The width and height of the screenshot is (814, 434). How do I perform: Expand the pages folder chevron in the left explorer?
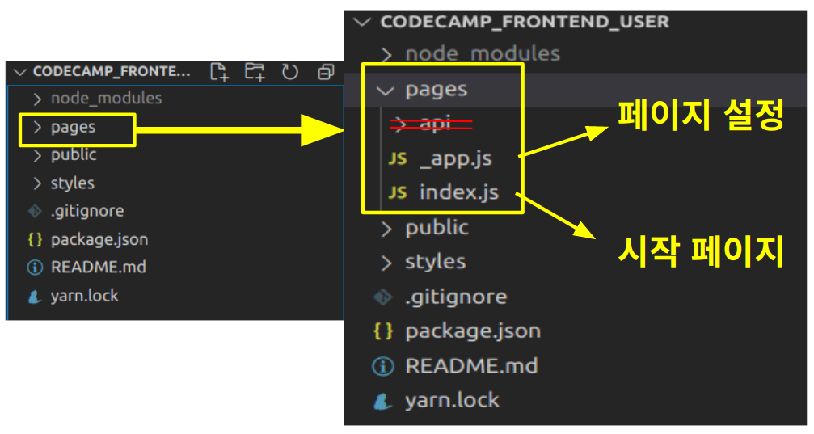(x=37, y=127)
